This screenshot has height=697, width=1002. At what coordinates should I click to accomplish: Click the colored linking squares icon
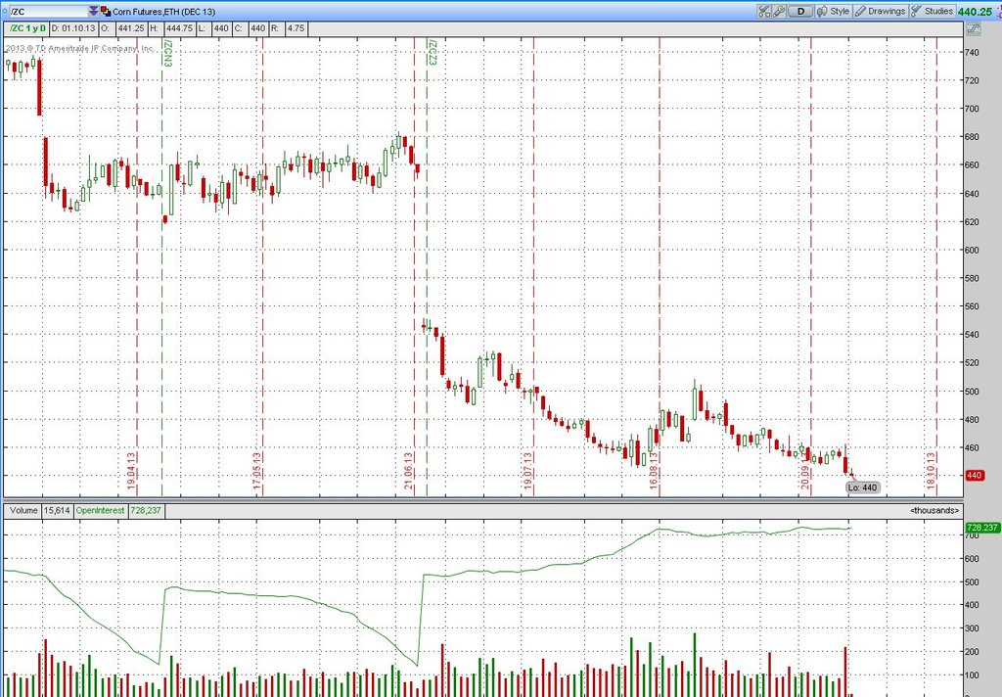pyautogui.click(x=106, y=12)
